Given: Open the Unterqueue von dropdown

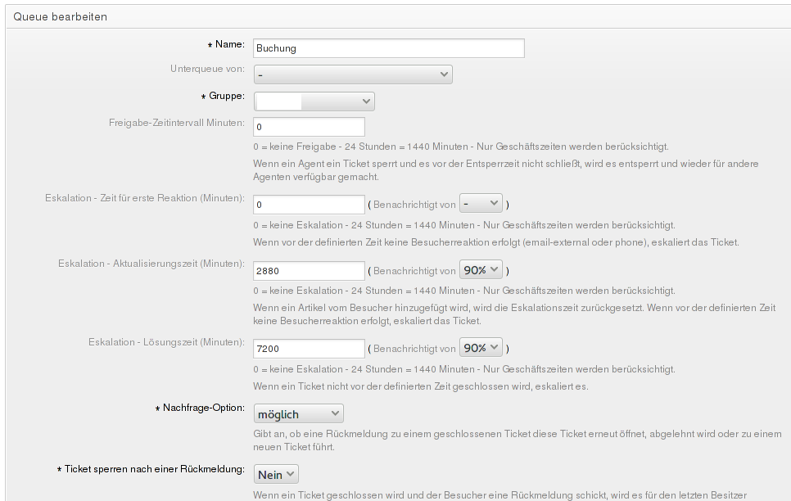Looking at the screenshot, I should click(353, 74).
